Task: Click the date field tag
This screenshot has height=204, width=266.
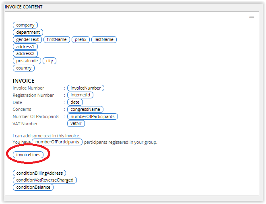Action: [75, 102]
